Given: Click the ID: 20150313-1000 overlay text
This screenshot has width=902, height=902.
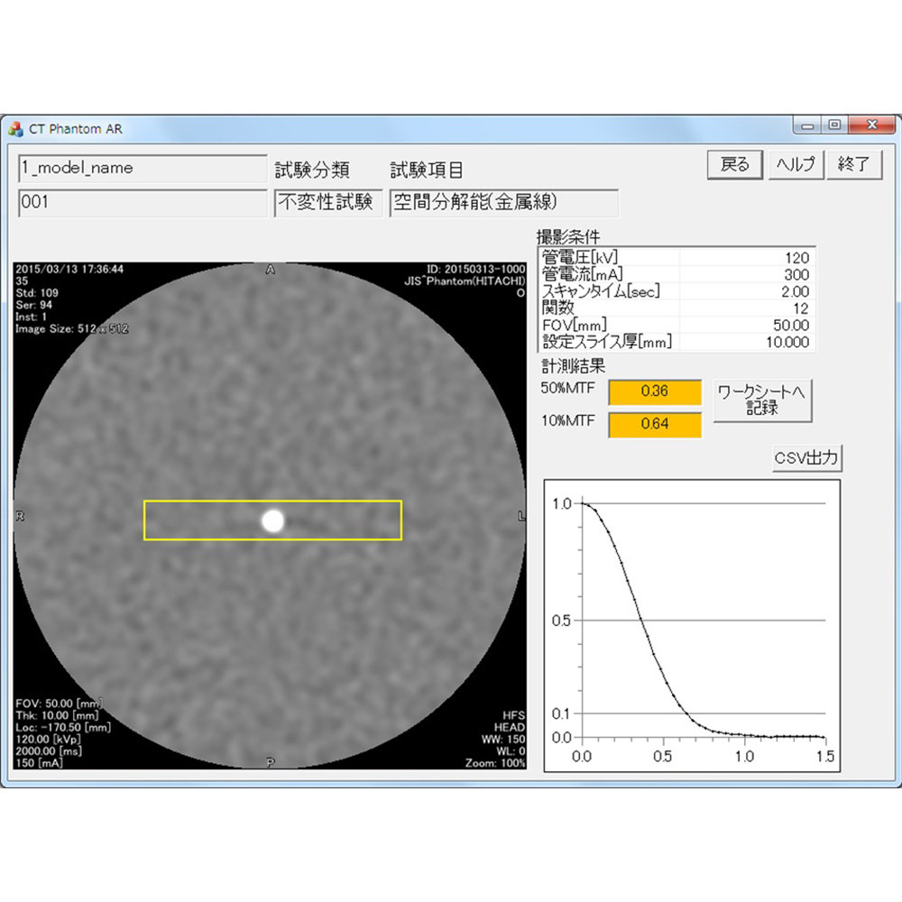Looking at the screenshot, I should [x=475, y=269].
